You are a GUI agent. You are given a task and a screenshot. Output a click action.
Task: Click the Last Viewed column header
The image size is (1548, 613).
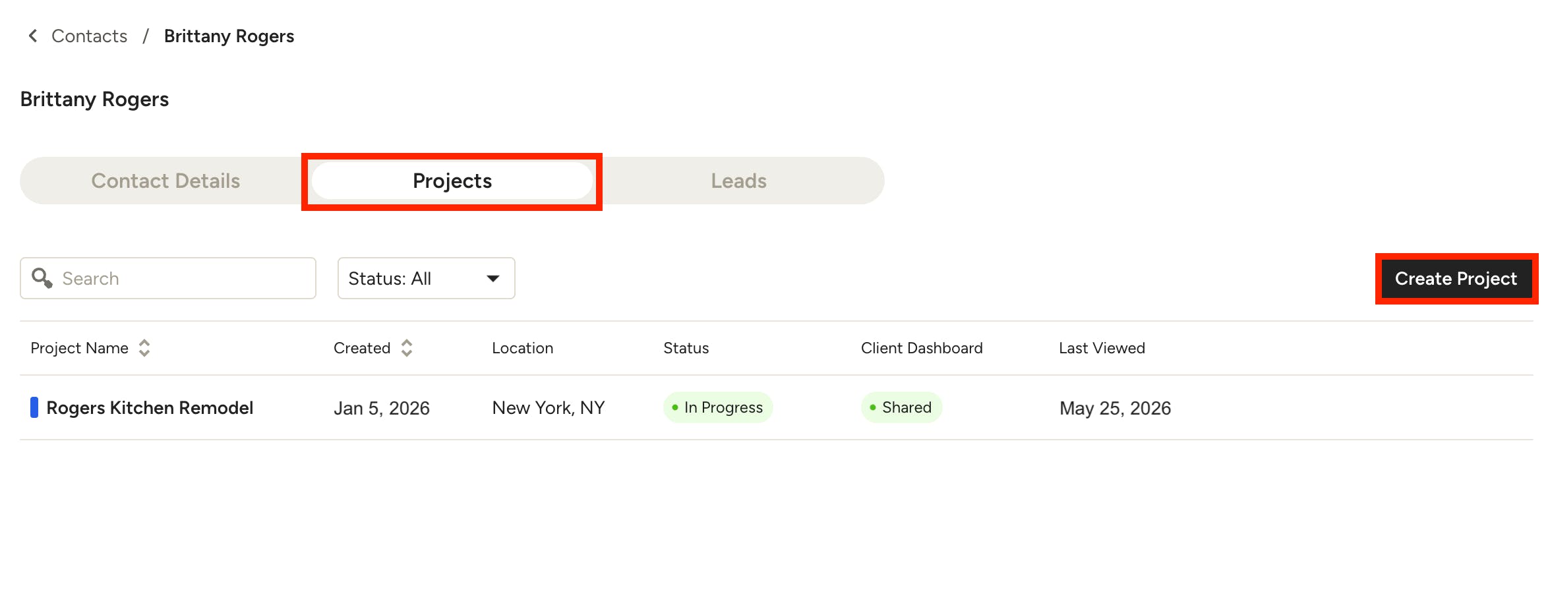[x=1102, y=348]
